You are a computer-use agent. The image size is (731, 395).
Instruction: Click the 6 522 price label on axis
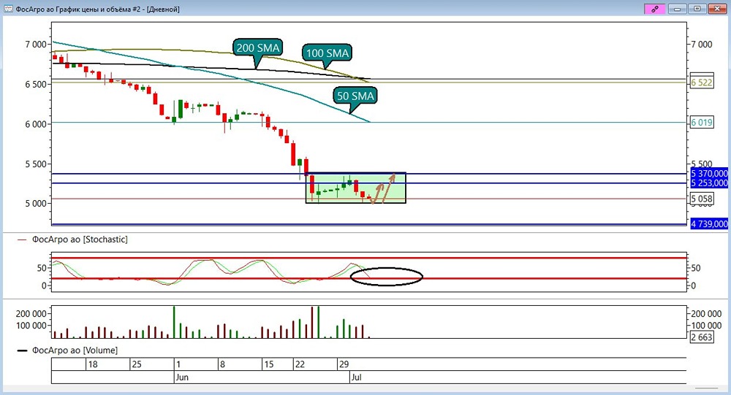pos(702,83)
